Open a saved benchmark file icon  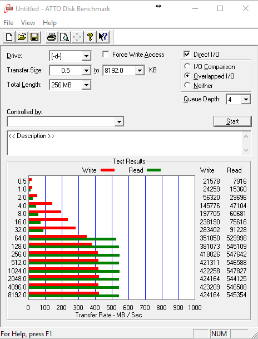pos(22,37)
